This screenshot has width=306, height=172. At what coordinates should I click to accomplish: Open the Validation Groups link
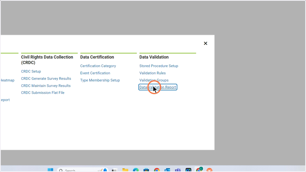click(x=154, y=80)
